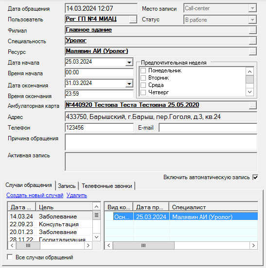Click the Малявин АИ (Уролог) resource link
Viewport: 266px width, 268px height.
tap(97, 51)
